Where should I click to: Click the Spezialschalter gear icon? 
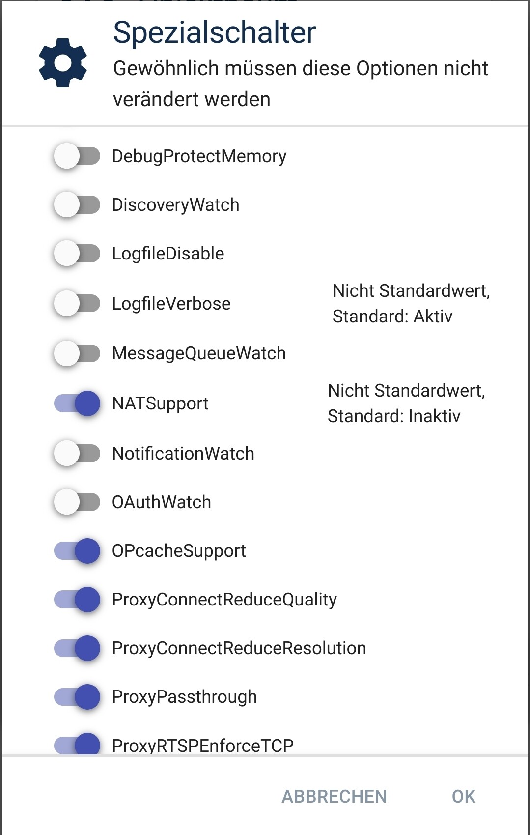coord(63,63)
